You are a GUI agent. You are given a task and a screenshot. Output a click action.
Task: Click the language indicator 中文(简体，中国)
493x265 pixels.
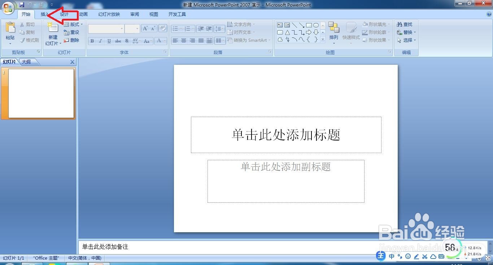point(85,258)
